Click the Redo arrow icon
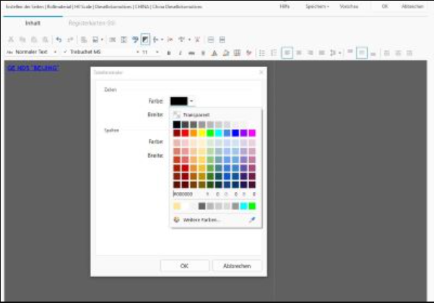The width and height of the screenshot is (434, 303). 69,39
